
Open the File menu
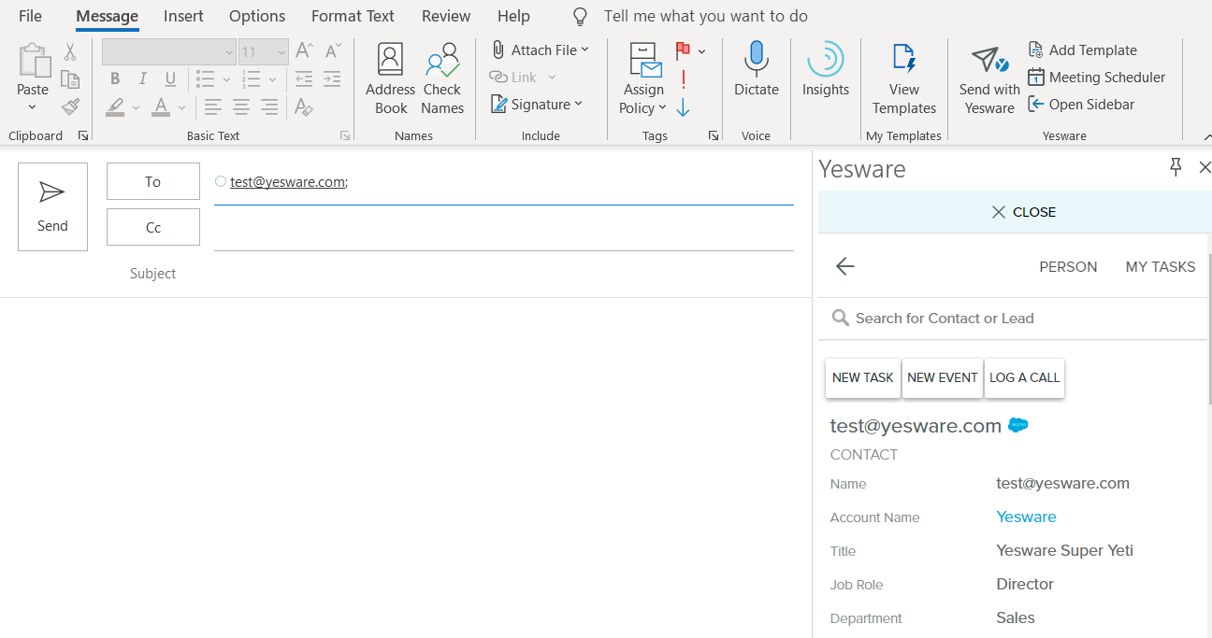30,16
